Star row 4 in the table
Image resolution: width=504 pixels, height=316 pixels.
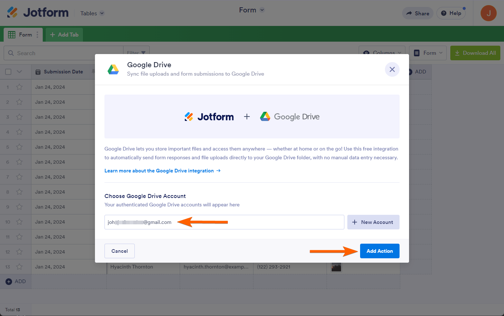pyautogui.click(x=19, y=132)
